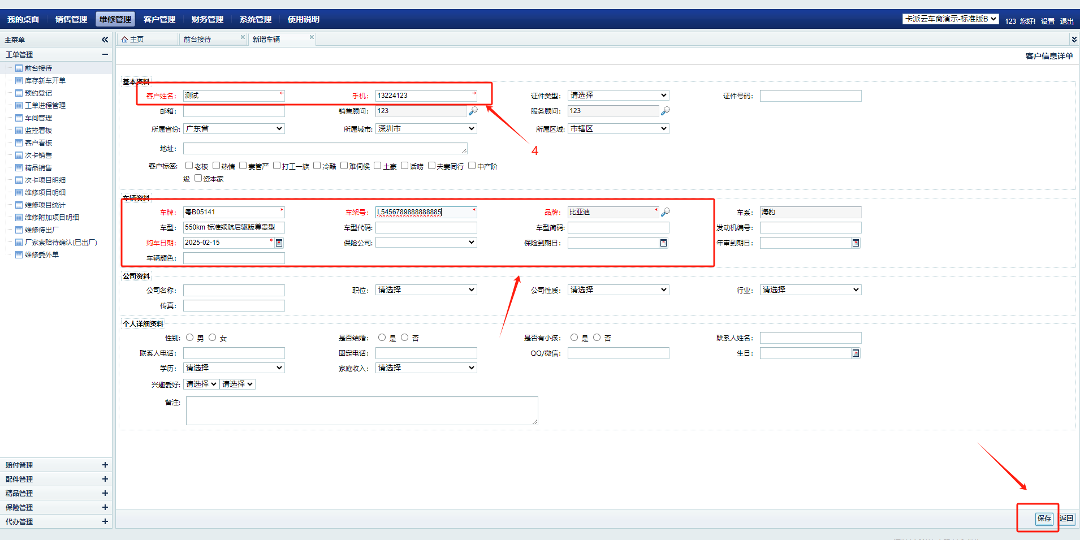Collapse the 主菜单 sidebar with double-arrow icon
1080x540 pixels.
point(105,40)
